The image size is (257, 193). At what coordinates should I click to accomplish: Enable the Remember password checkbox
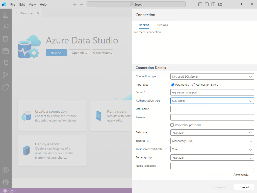click(x=172, y=125)
